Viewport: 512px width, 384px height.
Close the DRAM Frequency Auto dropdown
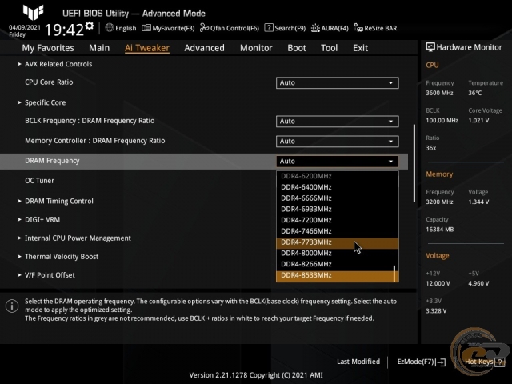click(x=338, y=162)
